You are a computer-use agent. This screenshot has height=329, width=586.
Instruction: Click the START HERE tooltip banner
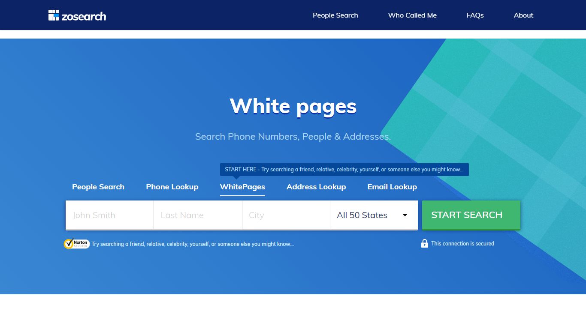point(344,170)
